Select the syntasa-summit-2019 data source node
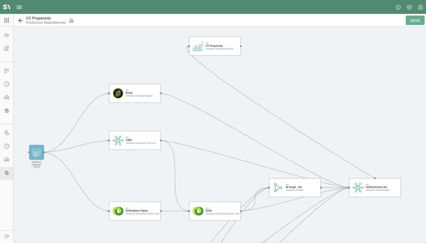The width and height of the screenshot is (426, 243). [37, 152]
